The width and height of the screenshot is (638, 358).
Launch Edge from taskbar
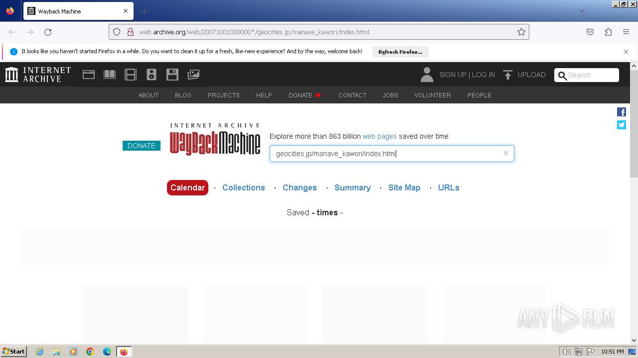107,352
